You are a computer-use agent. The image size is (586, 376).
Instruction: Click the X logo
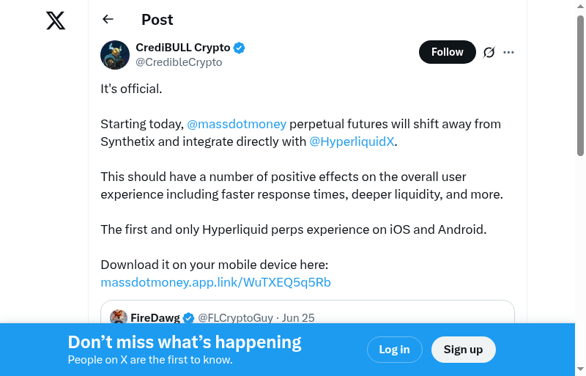click(56, 21)
